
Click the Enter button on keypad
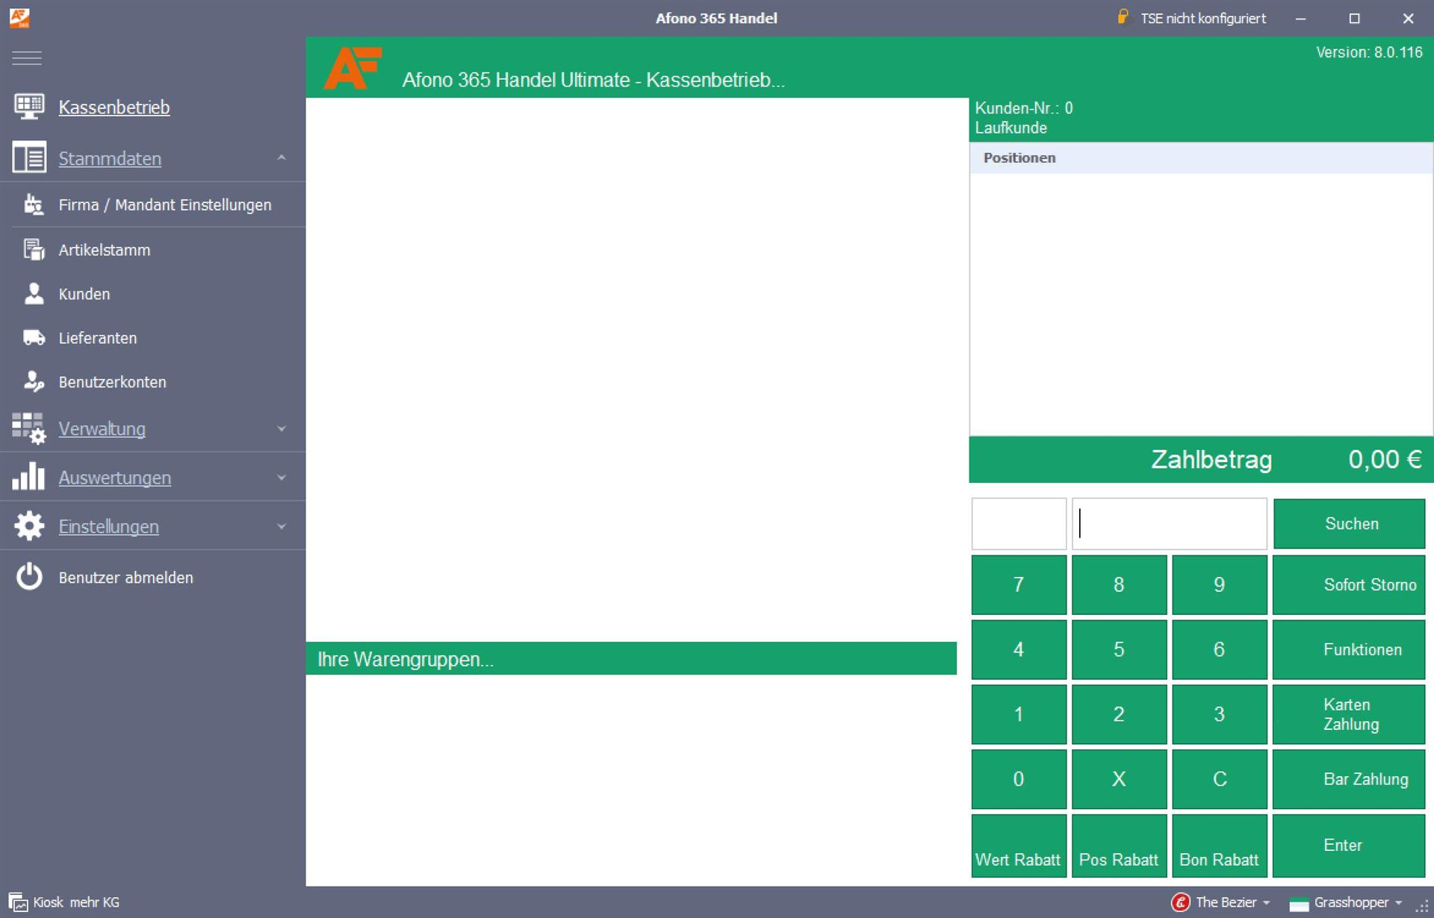(1350, 845)
